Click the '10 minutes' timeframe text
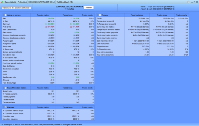 tap(69, 9)
